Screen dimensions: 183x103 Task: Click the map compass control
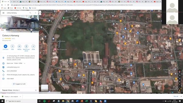coord(180,72)
